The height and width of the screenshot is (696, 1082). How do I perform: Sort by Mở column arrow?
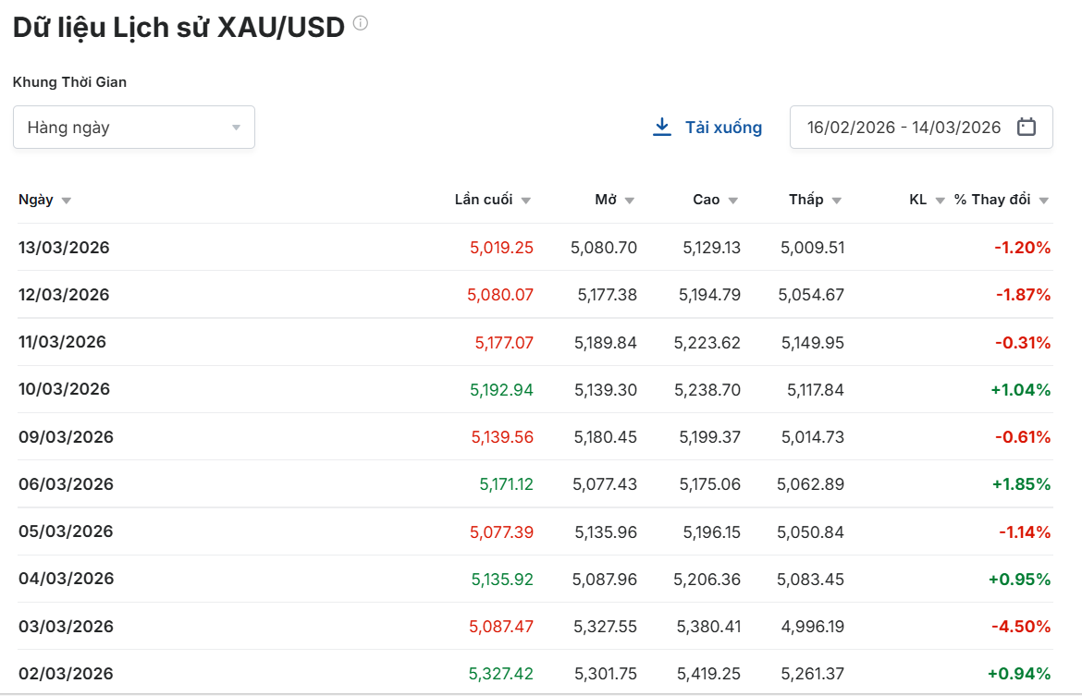point(629,201)
